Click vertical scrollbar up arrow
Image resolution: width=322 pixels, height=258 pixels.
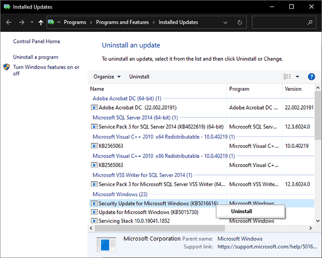click(318, 88)
